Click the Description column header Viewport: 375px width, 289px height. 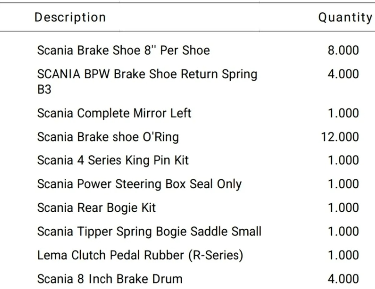(x=70, y=17)
